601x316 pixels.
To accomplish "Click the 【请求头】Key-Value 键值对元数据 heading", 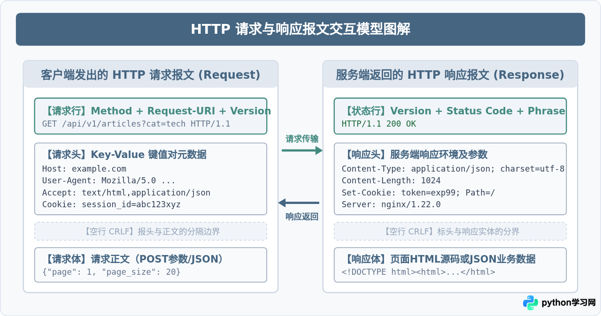I will [x=124, y=154].
